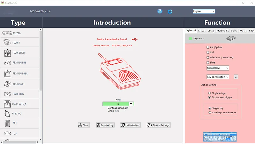Select the FS2016BT1 pedal icon
Image resolution: width=255 pixels, height=144 pixels.
pos(7,84)
